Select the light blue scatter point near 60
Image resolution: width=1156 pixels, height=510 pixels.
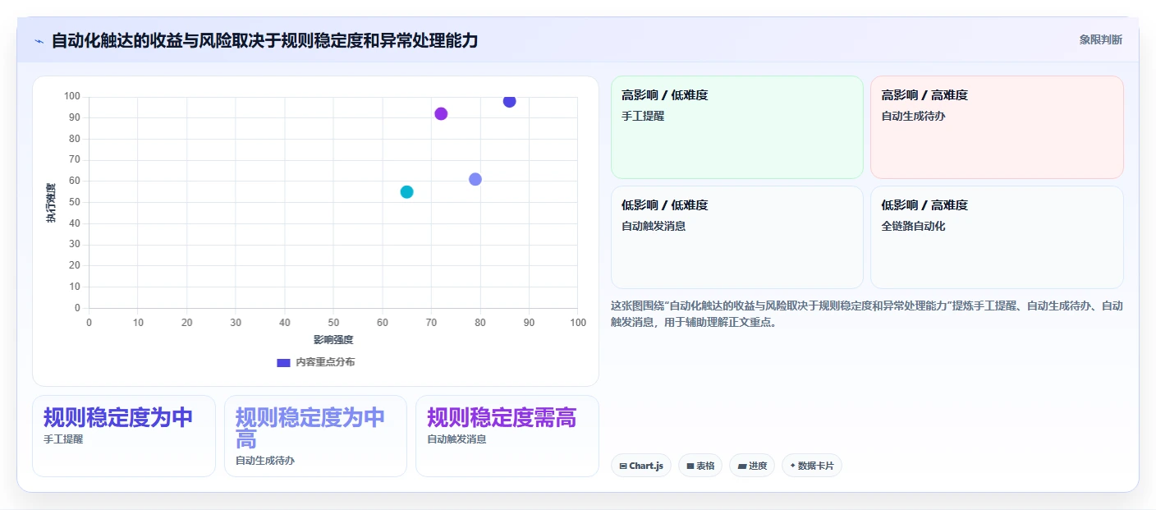click(x=475, y=179)
